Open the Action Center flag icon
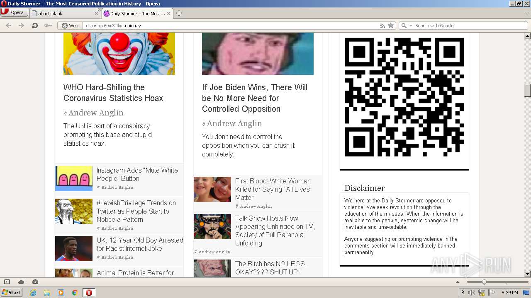 (492, 293)
